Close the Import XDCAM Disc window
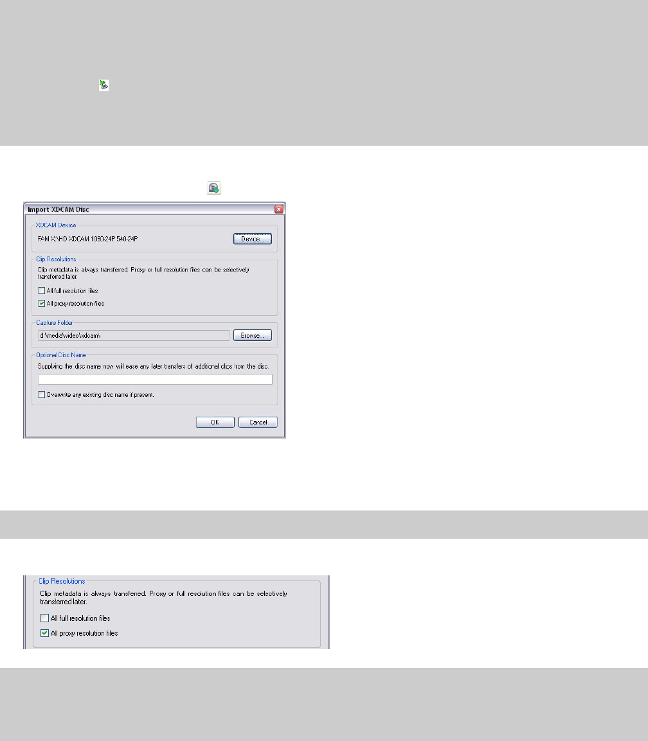Screen dimensions: 648x741 coord(278,209)
